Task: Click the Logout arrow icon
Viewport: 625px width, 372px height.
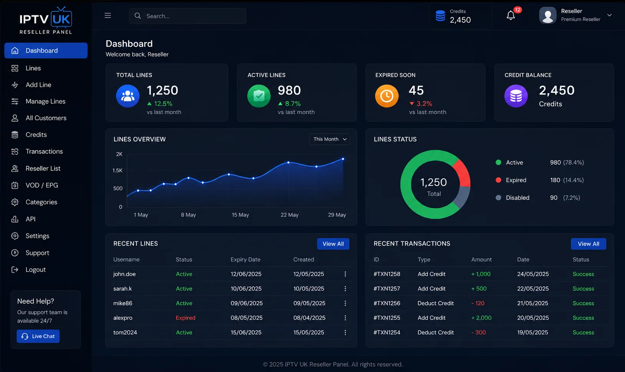Action: coord(15,270)
